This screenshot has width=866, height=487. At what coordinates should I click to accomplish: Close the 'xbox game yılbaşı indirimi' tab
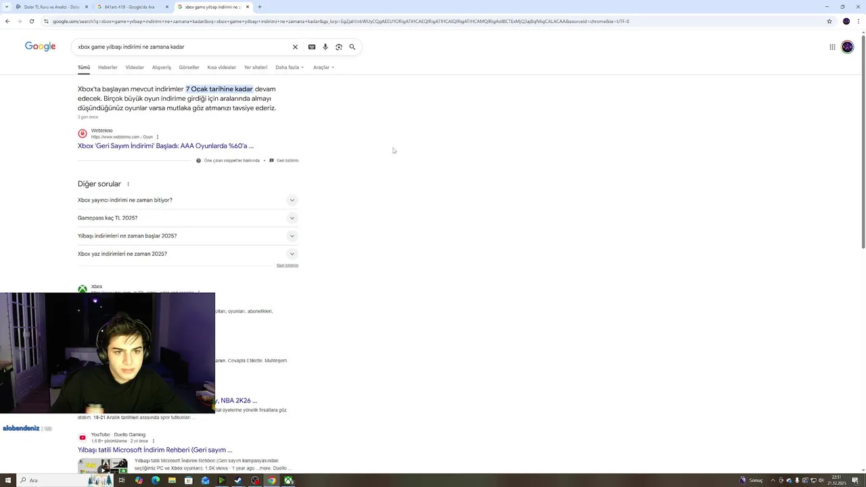(x=248, y=7)
